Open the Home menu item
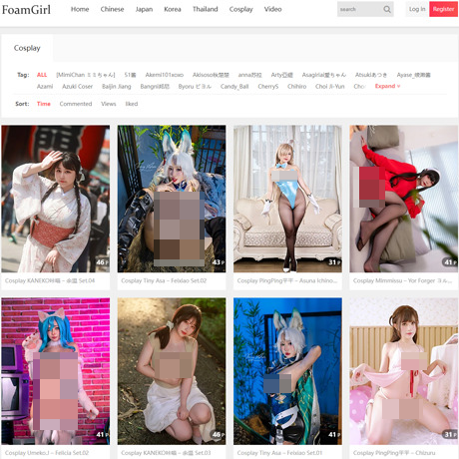The image size is (459, 459). tap(80, 9)
